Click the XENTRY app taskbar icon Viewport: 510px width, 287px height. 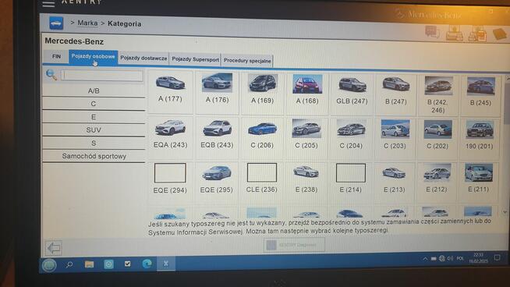pos(166,264)
